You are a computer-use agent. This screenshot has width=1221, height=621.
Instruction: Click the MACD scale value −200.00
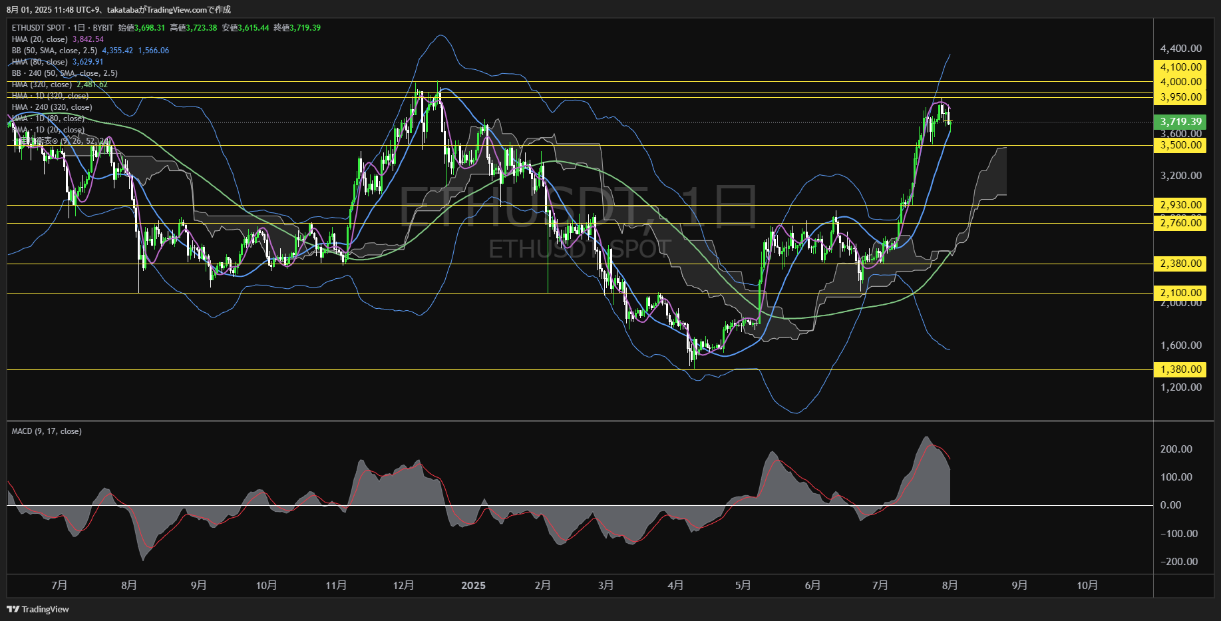(1178, 562)
